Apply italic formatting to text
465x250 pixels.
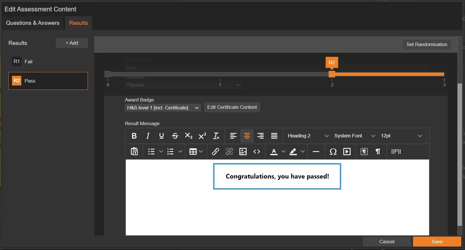point(148,136)
